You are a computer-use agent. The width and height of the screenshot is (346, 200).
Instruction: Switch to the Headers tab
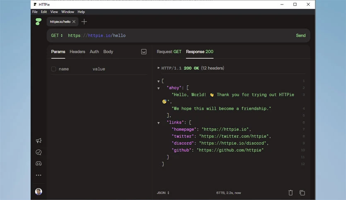(x=77, y=52)
